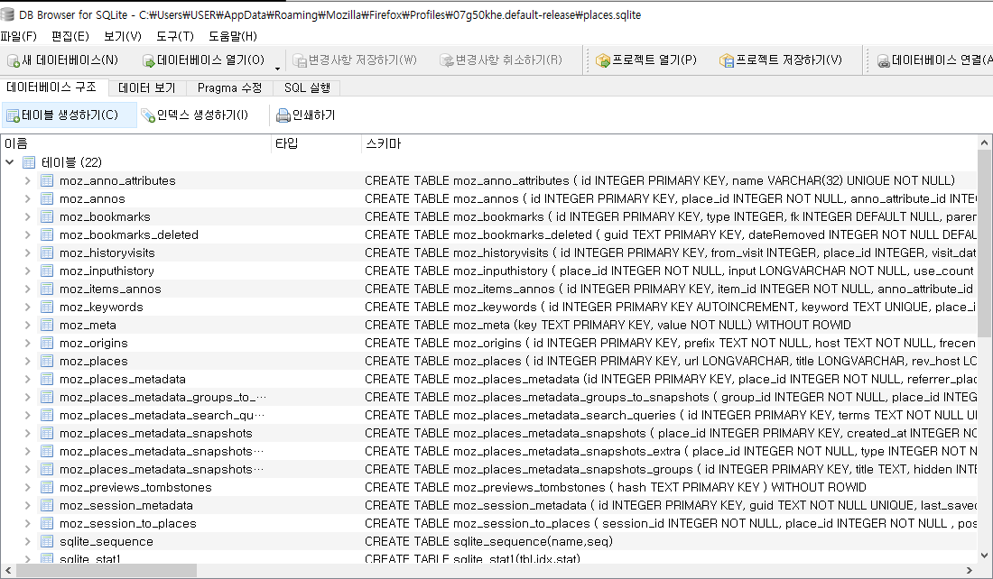
Task: Expand the moz_bookmarks table node
Action: click(x=27, y=217)
